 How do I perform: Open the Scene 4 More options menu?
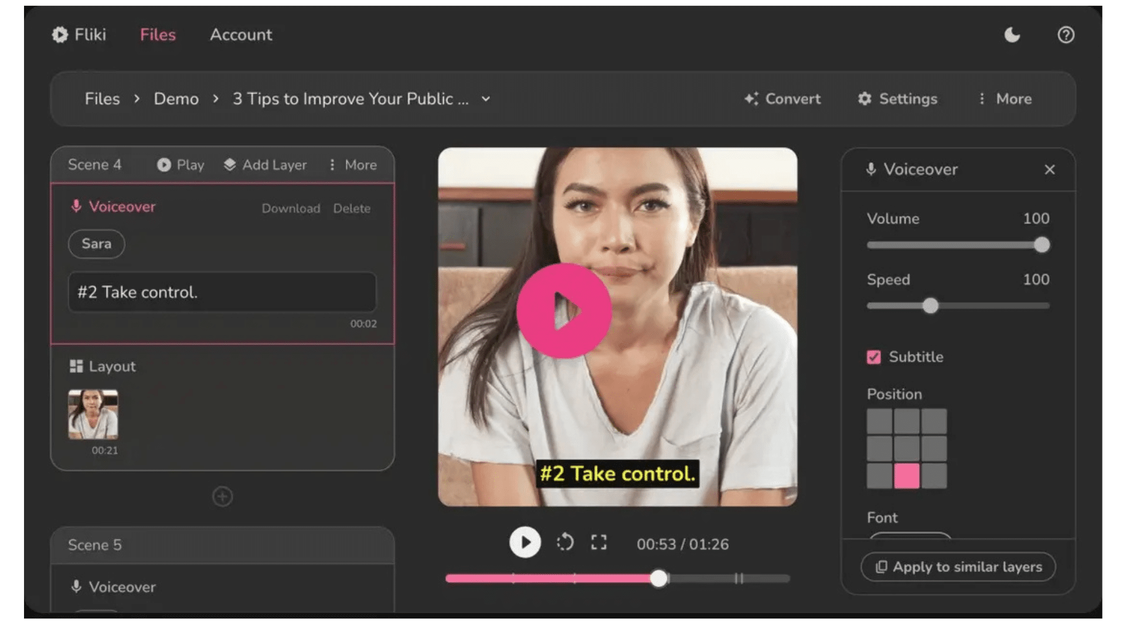tap(352, 165)
